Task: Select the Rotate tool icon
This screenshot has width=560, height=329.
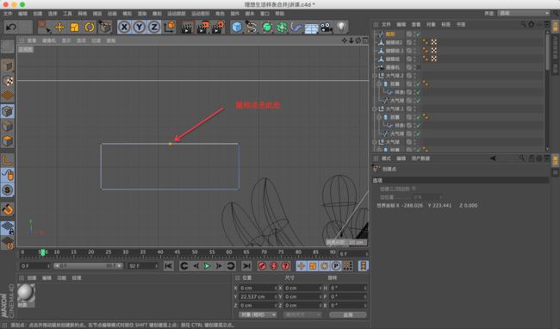Action: pyautogui.click(x=90, y=27)
